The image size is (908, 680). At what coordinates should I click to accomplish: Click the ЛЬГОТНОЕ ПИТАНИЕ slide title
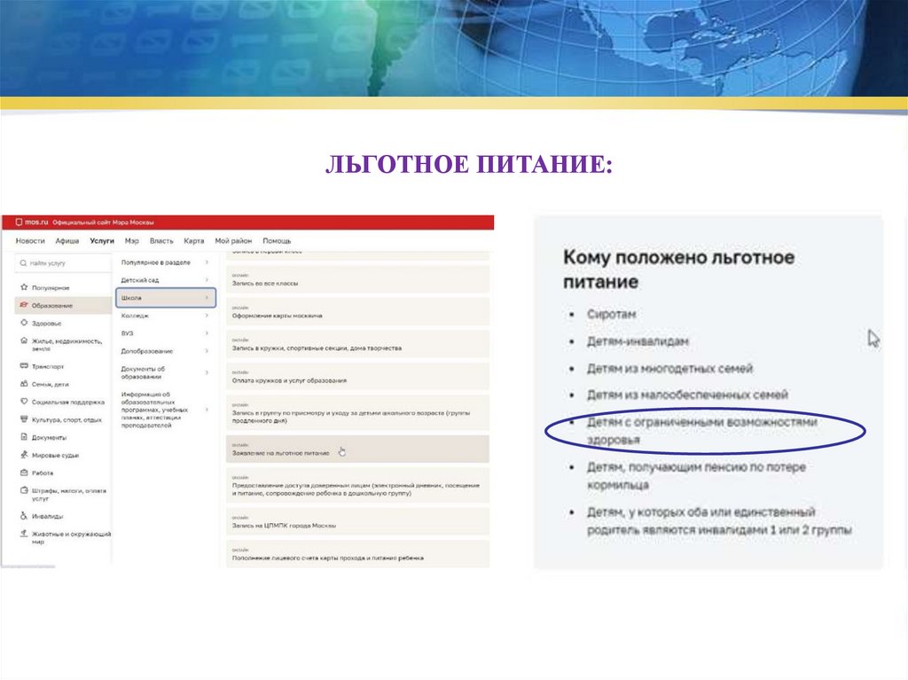[469, 165]
